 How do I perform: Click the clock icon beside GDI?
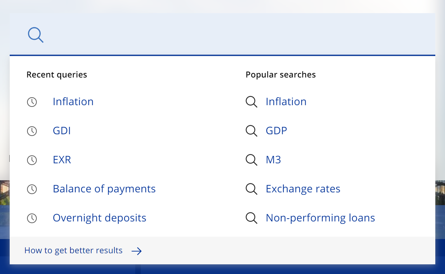coord(32,131)
